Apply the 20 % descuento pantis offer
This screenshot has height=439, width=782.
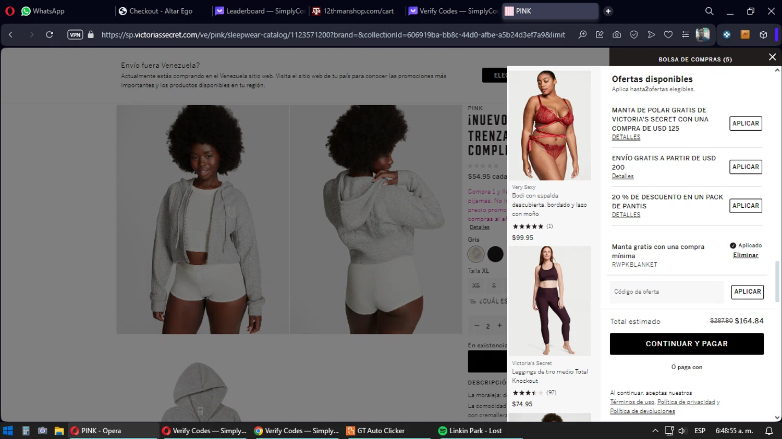click(x=746, y=206)
